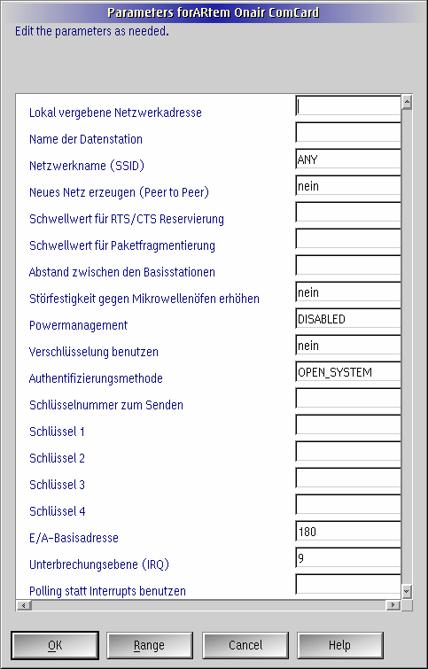Click the label 'Schwellwert für Paketfragmentierung'
428x669 pixels.
pos(122,245)
